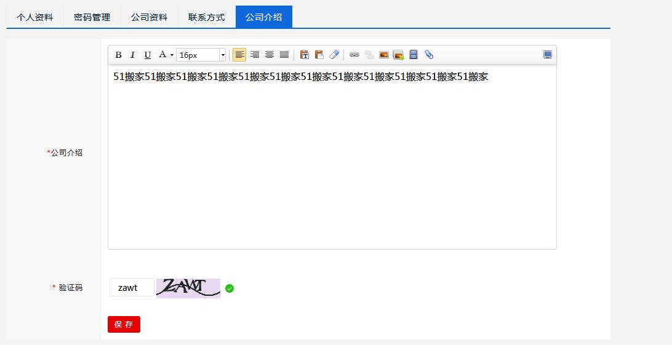Click the insert video film icon
The width and height of the screenshot is (672, 345).
[x=414, y=55]
